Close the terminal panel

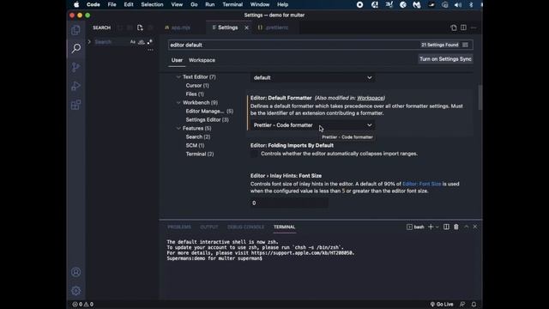pyautogui.click(x=475, y=227)
